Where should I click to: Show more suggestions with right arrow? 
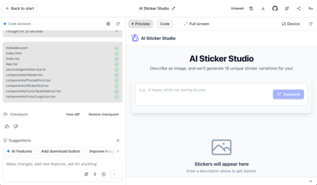click(118, 151)
